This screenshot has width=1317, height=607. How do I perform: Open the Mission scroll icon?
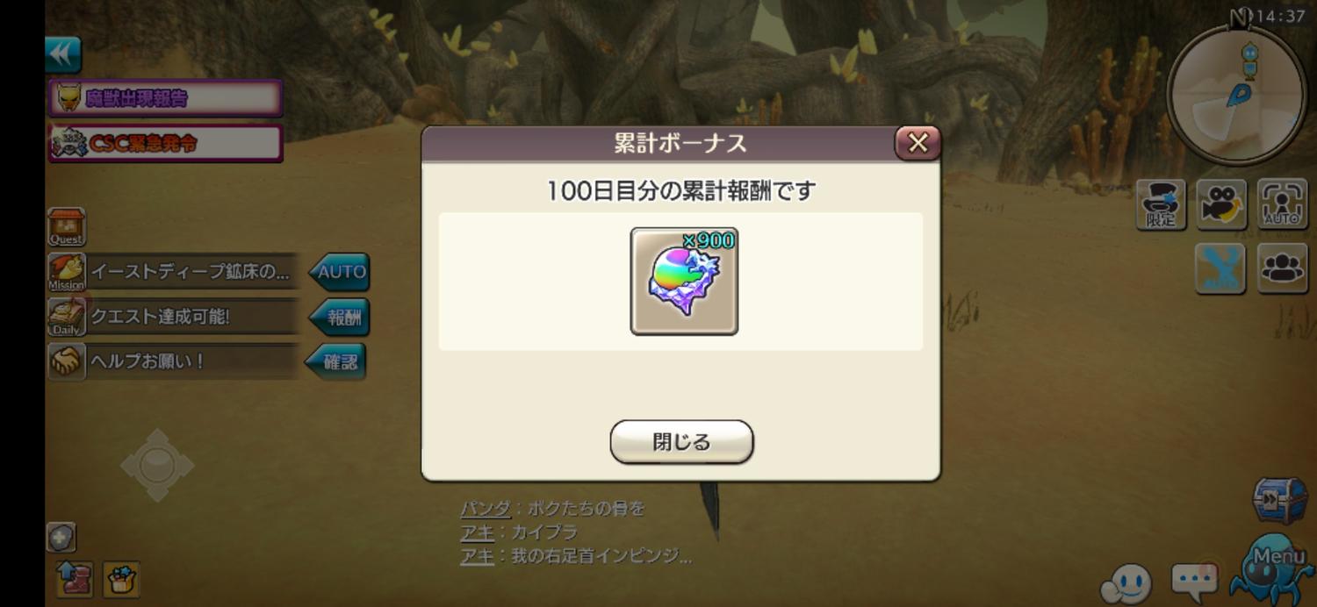tap(67, 272)
